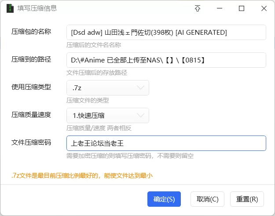Open the .7z compression type dropdown
The image size is (275, 216).
(x=108, y=88)
